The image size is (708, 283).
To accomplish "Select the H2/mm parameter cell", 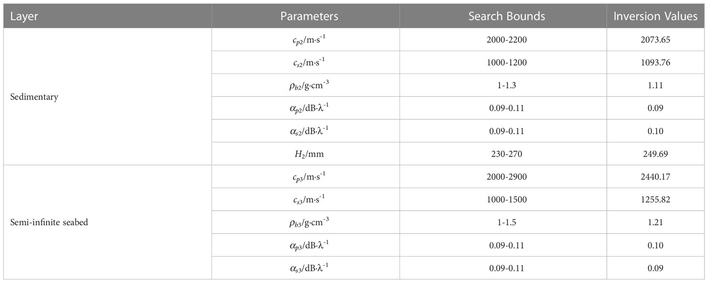I will click(x=306, y=153).
